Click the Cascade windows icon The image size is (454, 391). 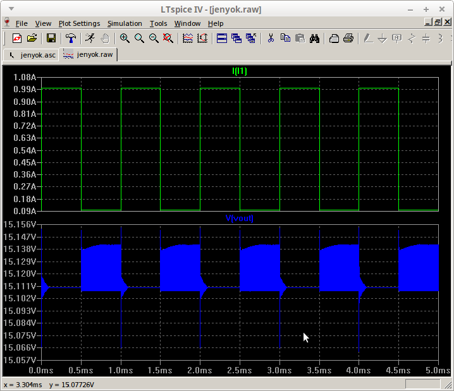point(236,38)
